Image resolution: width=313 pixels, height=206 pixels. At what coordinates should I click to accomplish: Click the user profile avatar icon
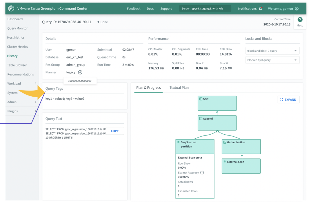[x=297, y=9]
